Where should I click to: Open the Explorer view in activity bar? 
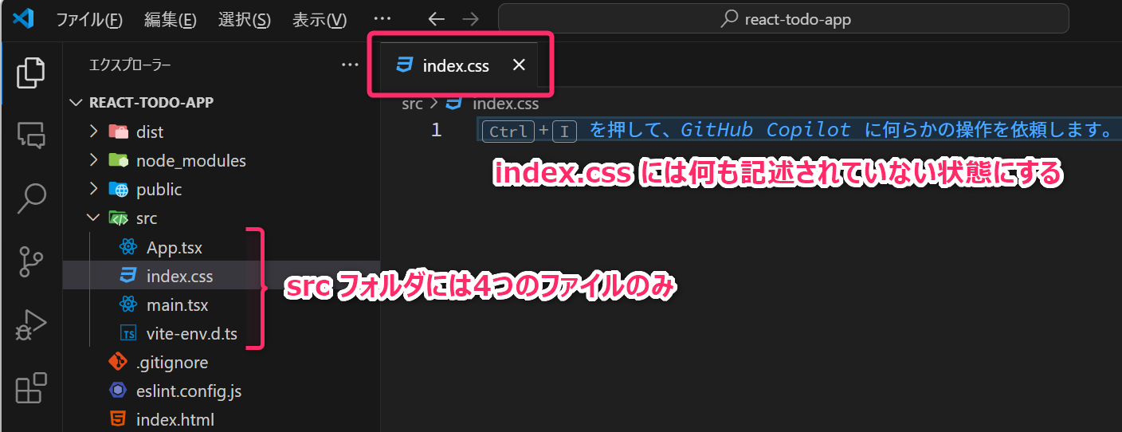point(31,73)
